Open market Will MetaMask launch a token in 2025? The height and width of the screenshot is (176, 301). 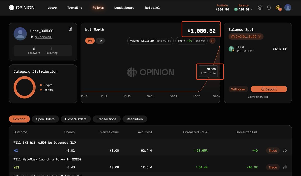pyautogui.click(x=47, y=159)
